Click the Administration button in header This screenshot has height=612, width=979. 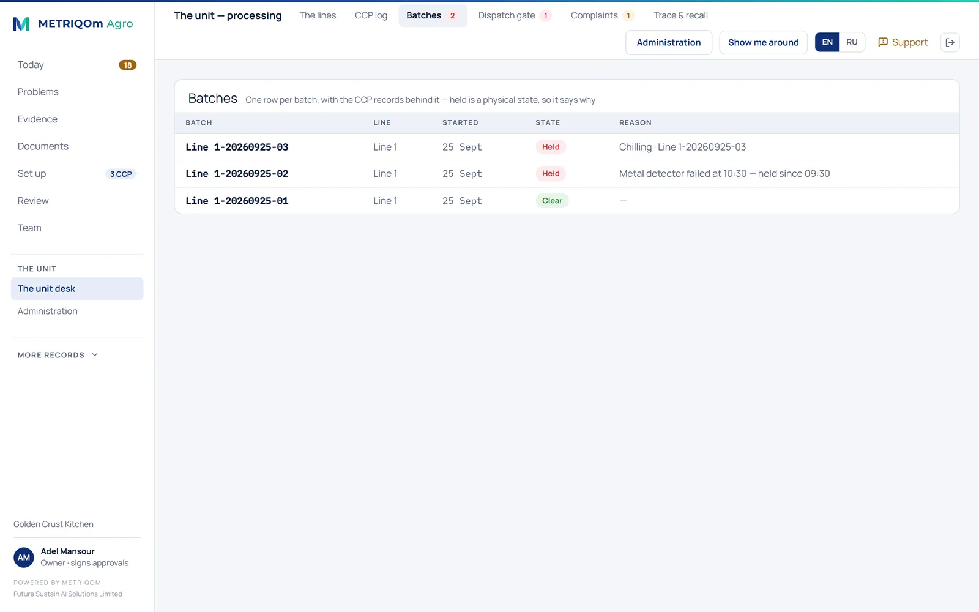pos(669,42)
